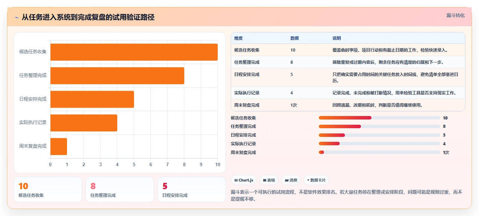Click the 周末复盘完成 bar in the chart
This screenshot has height=216, width=479.
[x=59, y=146]
